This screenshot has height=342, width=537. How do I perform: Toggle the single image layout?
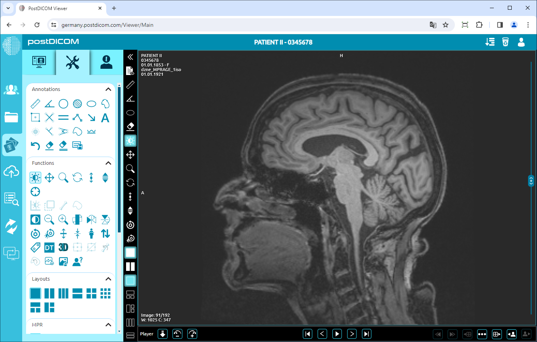[x=35, y=293]
